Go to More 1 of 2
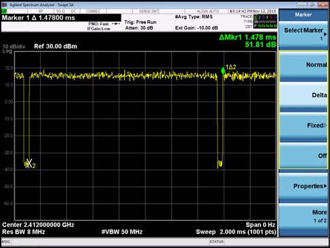This screenshot has height=248, width=330. pos(303,219)
